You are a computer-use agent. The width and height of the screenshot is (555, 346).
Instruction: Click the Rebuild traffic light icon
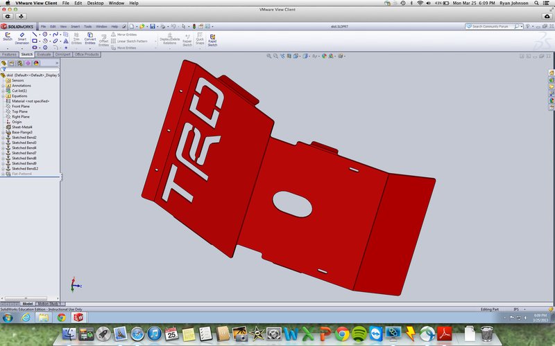click(194, 26)
